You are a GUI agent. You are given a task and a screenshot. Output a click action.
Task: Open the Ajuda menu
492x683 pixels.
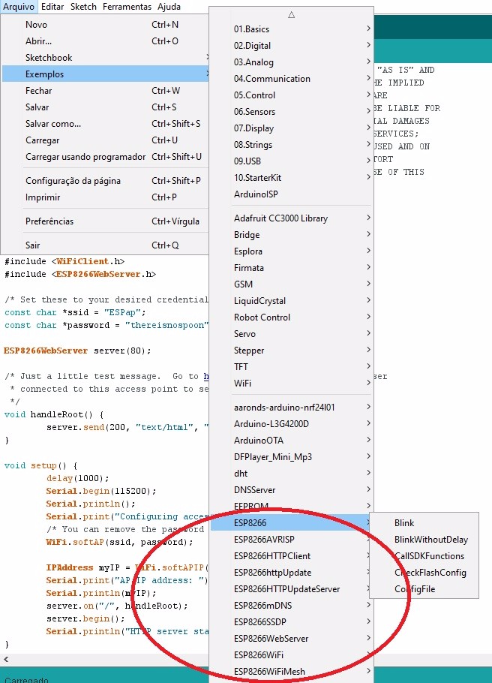tap(169, 7)
